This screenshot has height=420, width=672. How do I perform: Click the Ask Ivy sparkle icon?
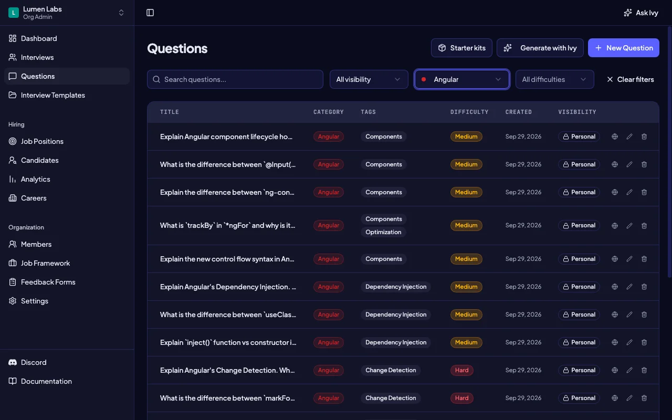point(627,13)
